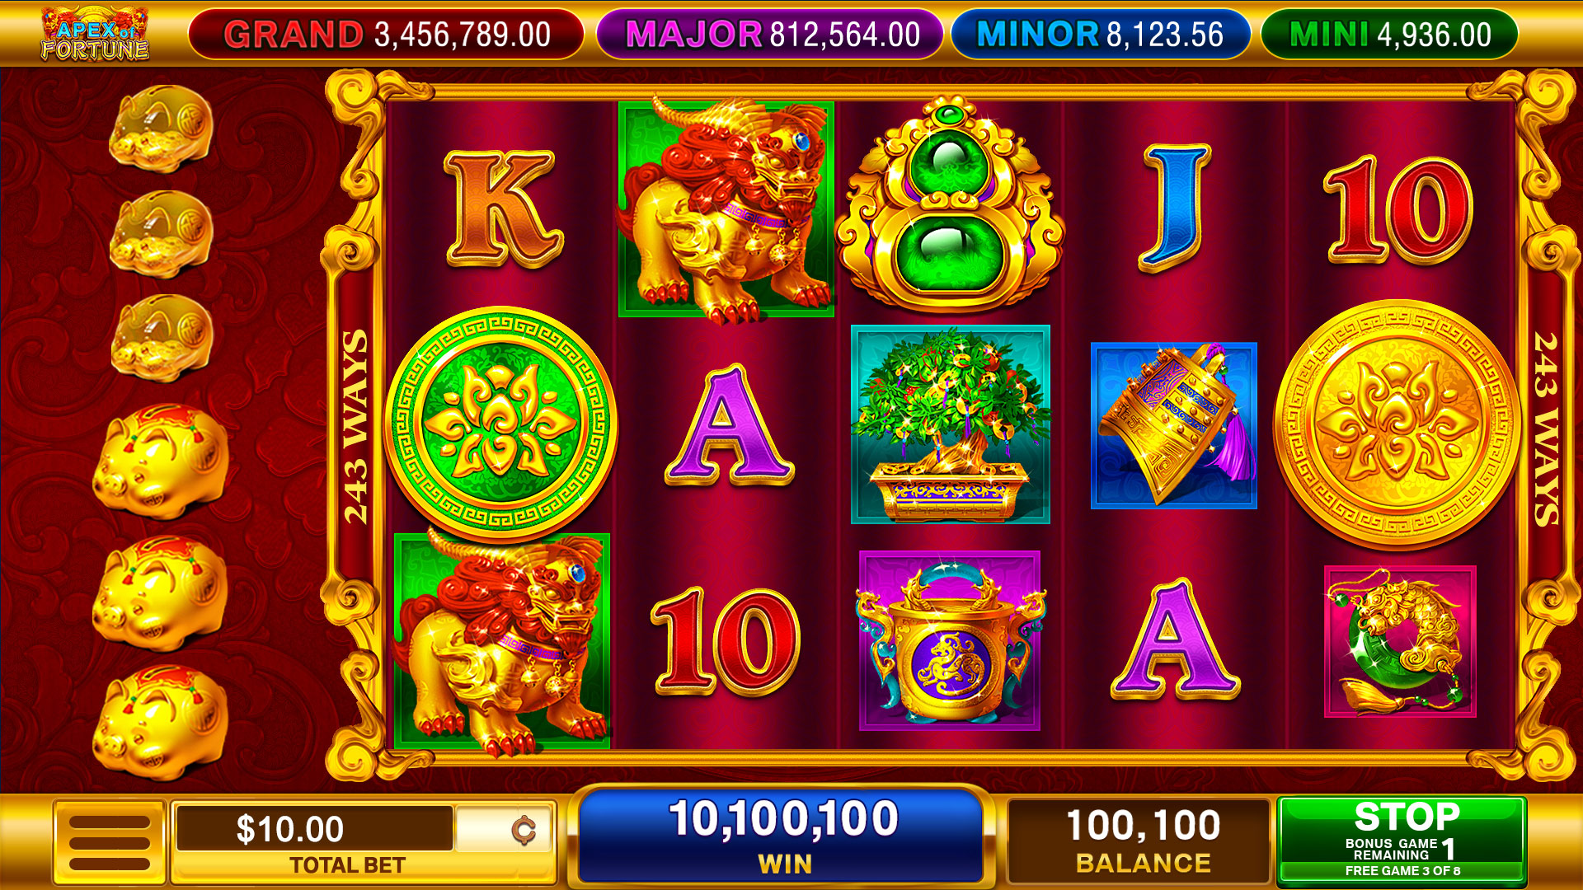Click the green jade gourd symbol
Image resolution: width=1583 pixels, height=890 pixels.
[950, 204]
